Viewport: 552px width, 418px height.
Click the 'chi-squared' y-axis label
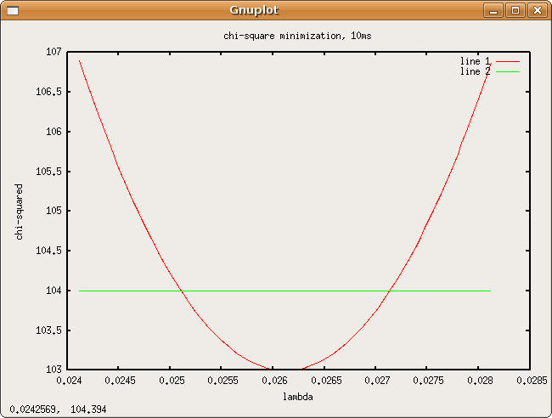tap(20, 210)
